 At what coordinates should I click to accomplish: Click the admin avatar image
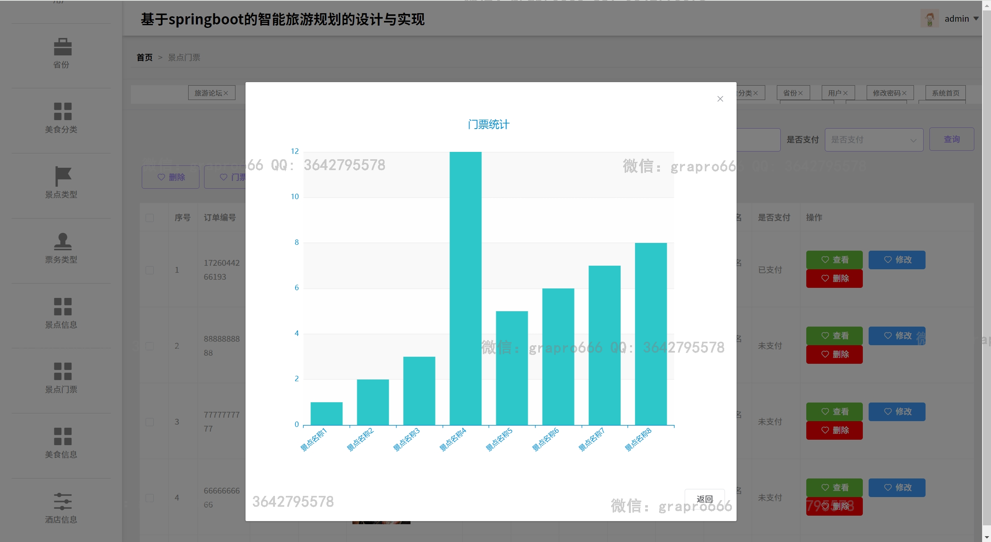[929, 19]
